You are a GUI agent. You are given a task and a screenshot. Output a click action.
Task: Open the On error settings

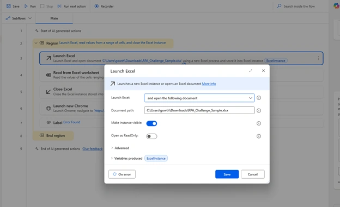(122, 174)
